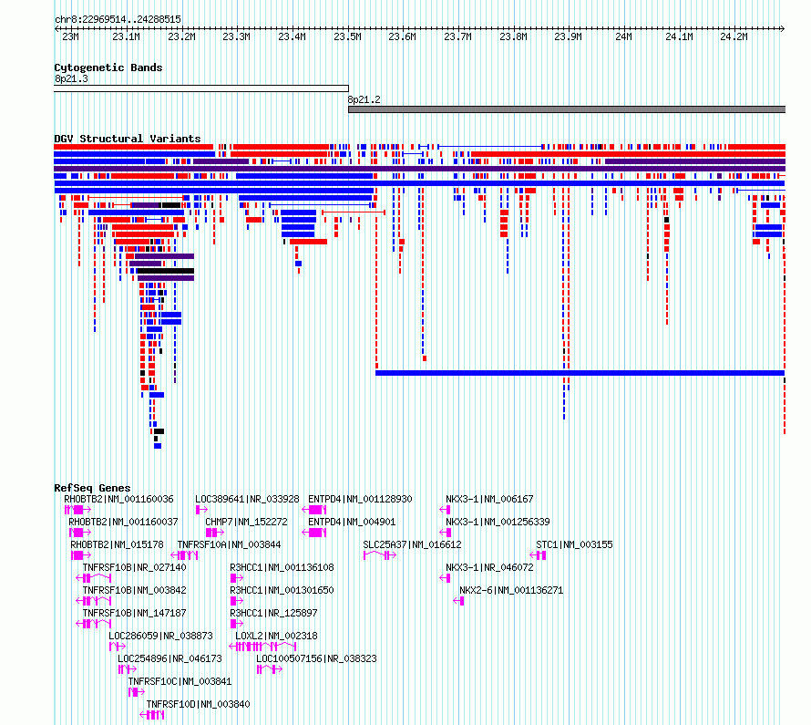Click the LOC100507156 NR_038323 gene glyph
Image resolution: width=811 pixels, height=725 pixels.
point(270,669)
